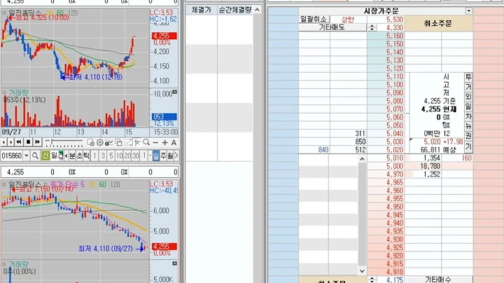Open the chart layout grid icon
This screenshot has height=283, width=504.
coord(90,142)
